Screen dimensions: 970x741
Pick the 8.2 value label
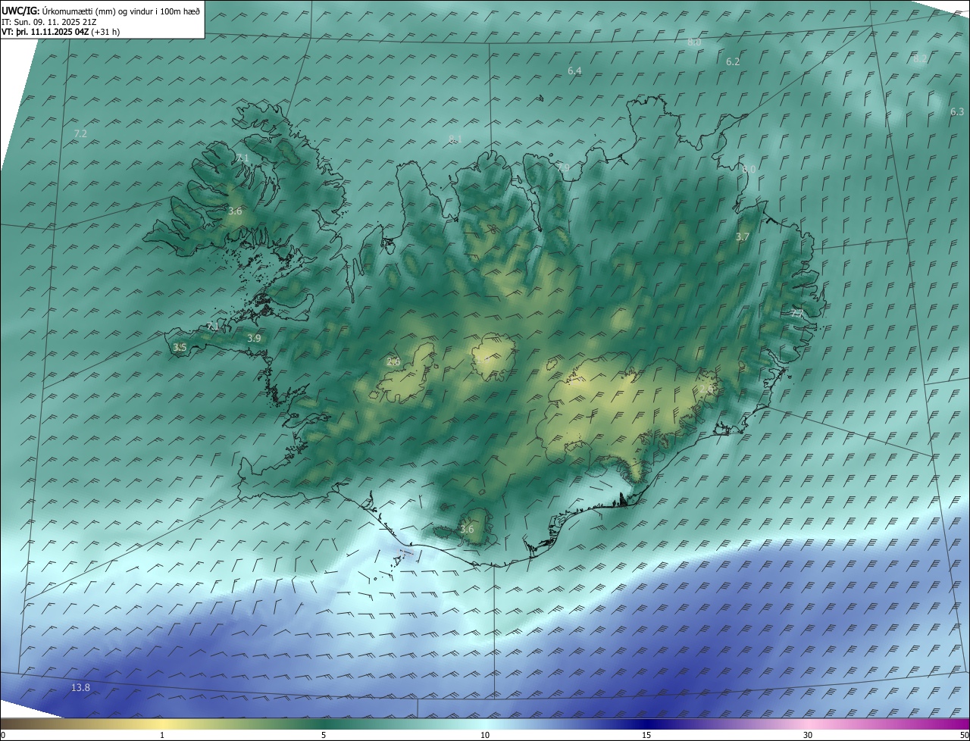pyautogui.click(x=920, y=58)
